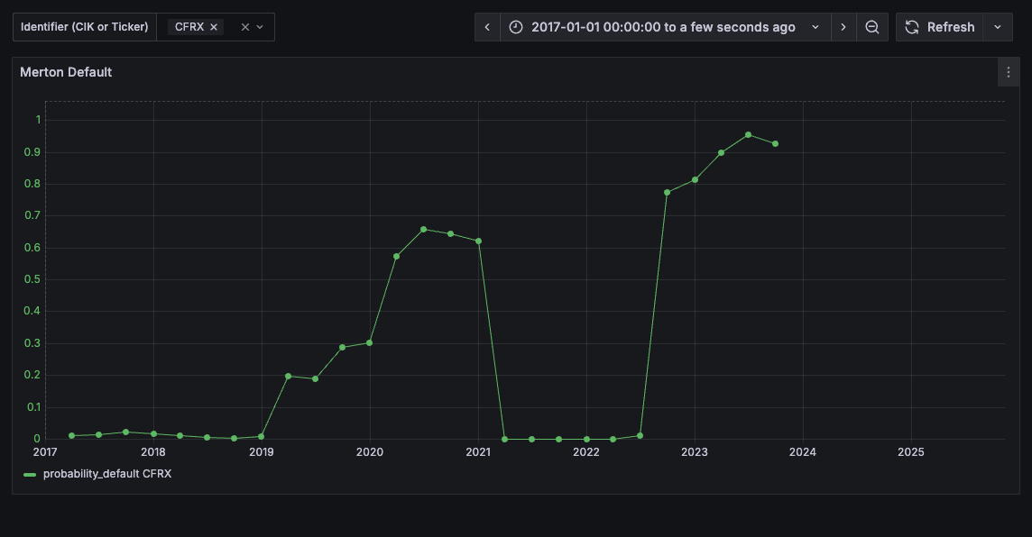Expand the identifier selector chevron
The height and width of the screenshot is (537, 1032).
point(260,27)
